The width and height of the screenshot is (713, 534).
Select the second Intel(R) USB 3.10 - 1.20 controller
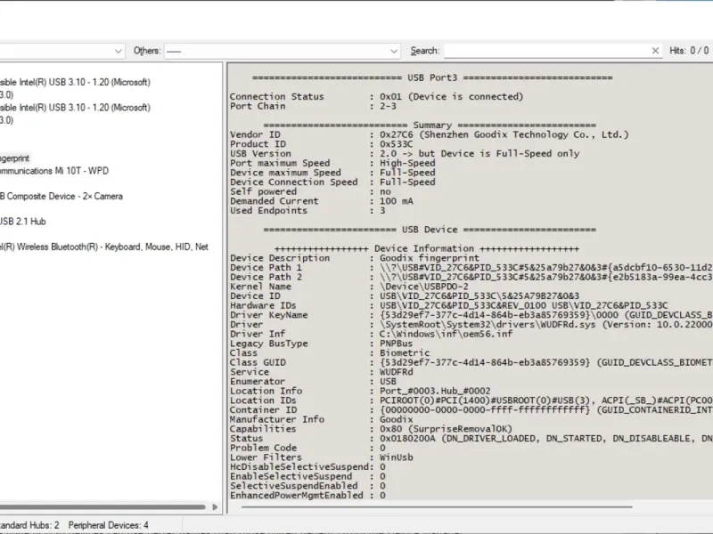pos(75,108)
